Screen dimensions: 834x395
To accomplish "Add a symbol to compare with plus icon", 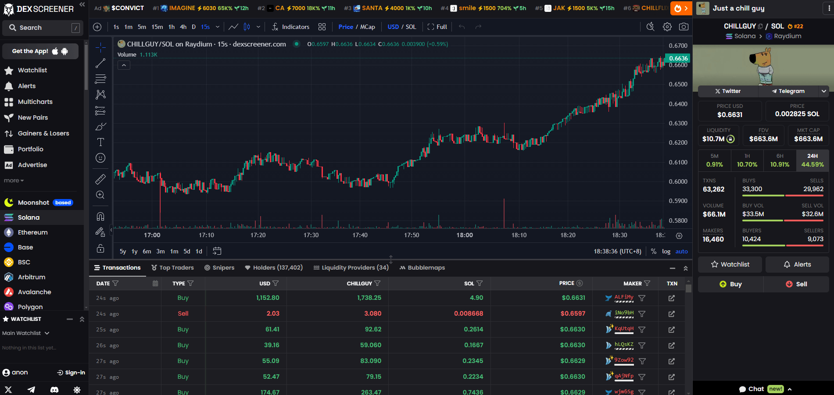I will 97,27.
